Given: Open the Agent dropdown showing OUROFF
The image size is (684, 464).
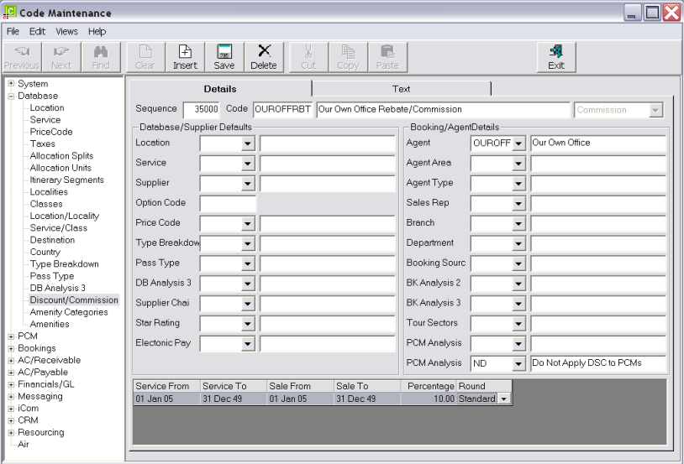Looking at the screenshot, I should (518, 143).
